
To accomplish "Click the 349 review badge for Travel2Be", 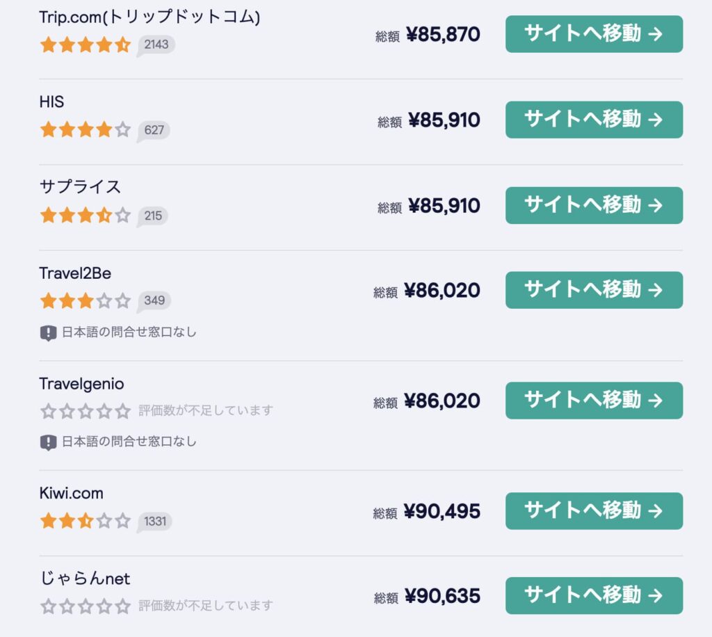I will (x=154, y=300).
